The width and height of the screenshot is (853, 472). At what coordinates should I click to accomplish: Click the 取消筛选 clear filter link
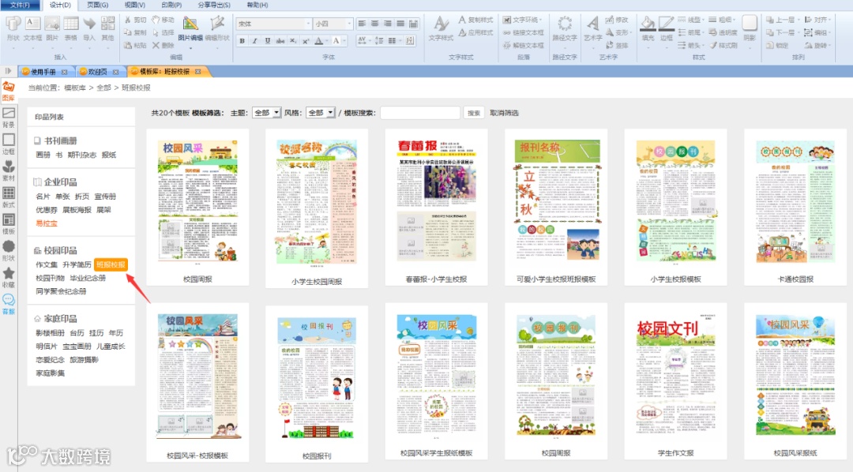click(504, 113)
